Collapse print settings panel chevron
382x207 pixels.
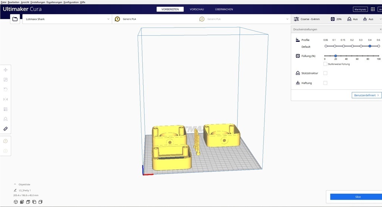pyautogui.click(x=381, y=19)
